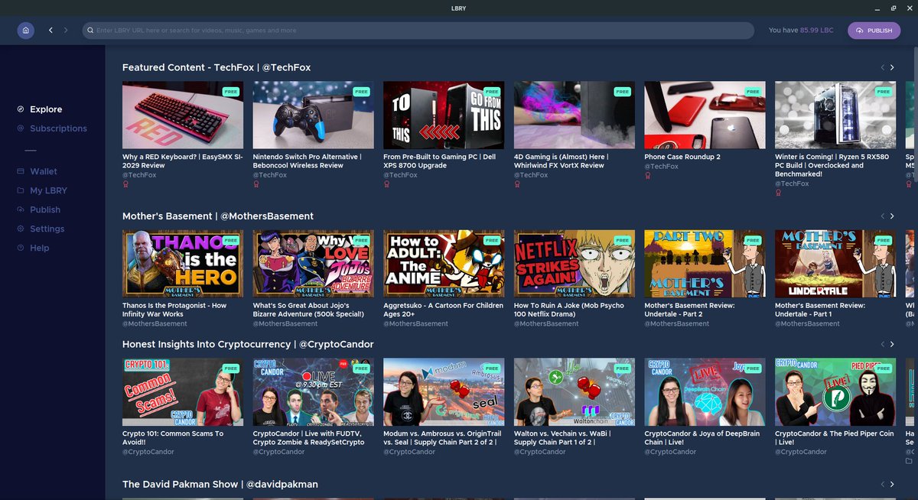Click reward ribbon icon under Winter is Coming build
The width and height of the screenshot is (918, 500).
click(x=778, y=193)
